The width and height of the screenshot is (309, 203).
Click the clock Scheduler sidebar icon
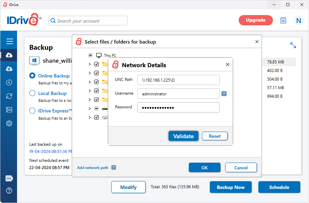pyautogui.click(x=9, y=82)
